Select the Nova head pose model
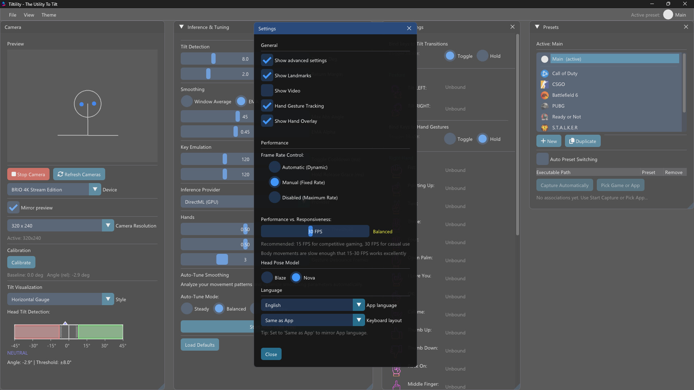The width and height of the screenshot is (694, 390). 296,277
